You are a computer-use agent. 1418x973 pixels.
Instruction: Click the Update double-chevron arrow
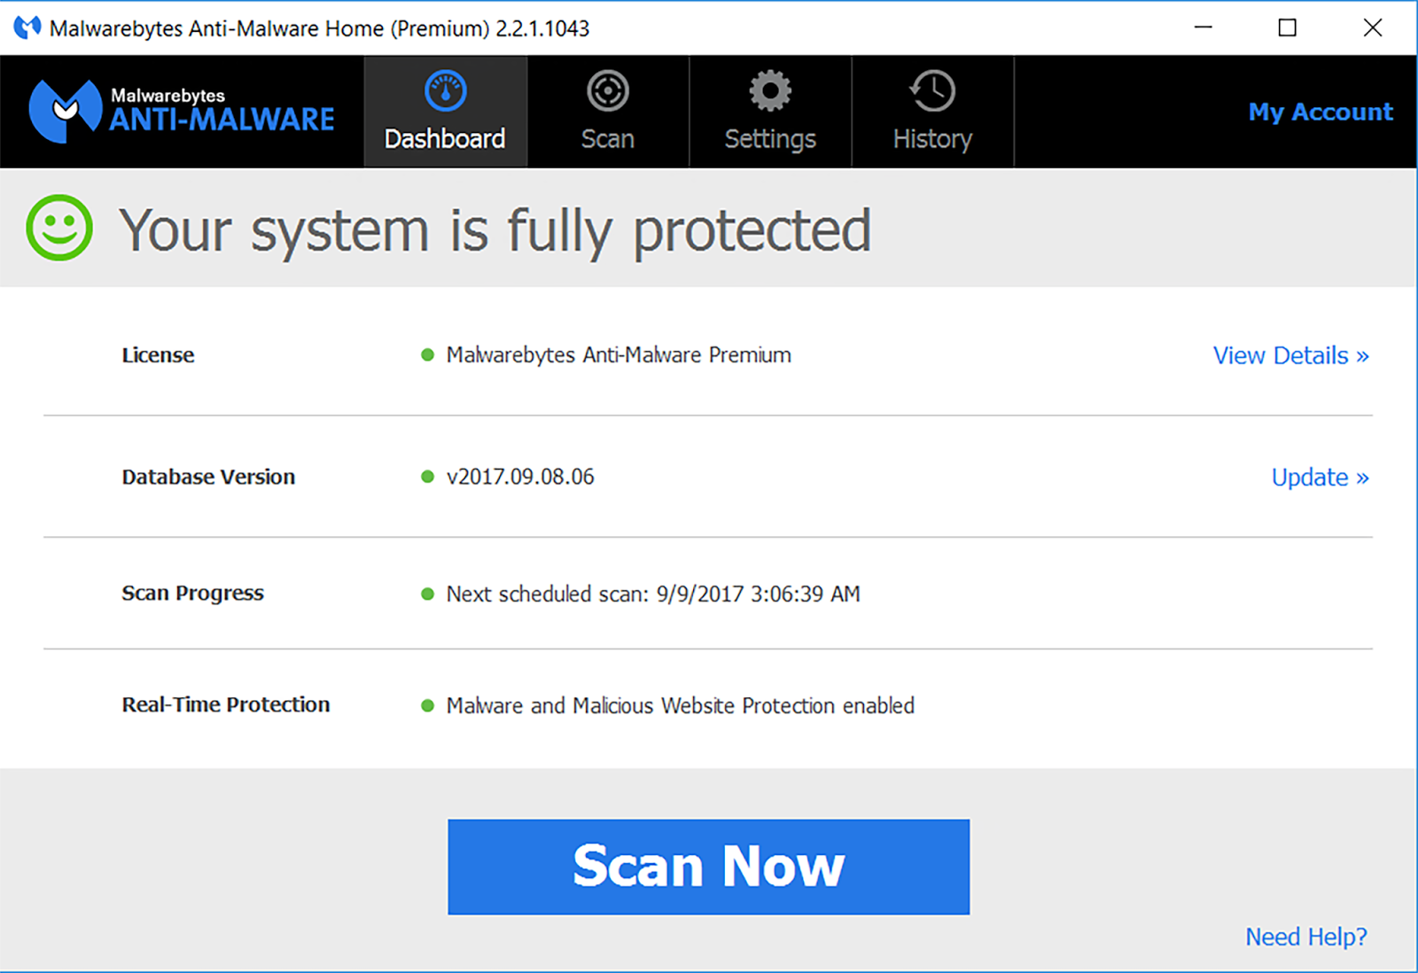1362,477
